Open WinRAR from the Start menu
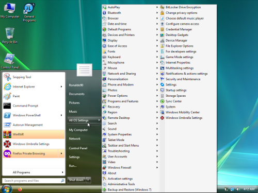This screenshot has width=258, height=193. coord(34,134)
